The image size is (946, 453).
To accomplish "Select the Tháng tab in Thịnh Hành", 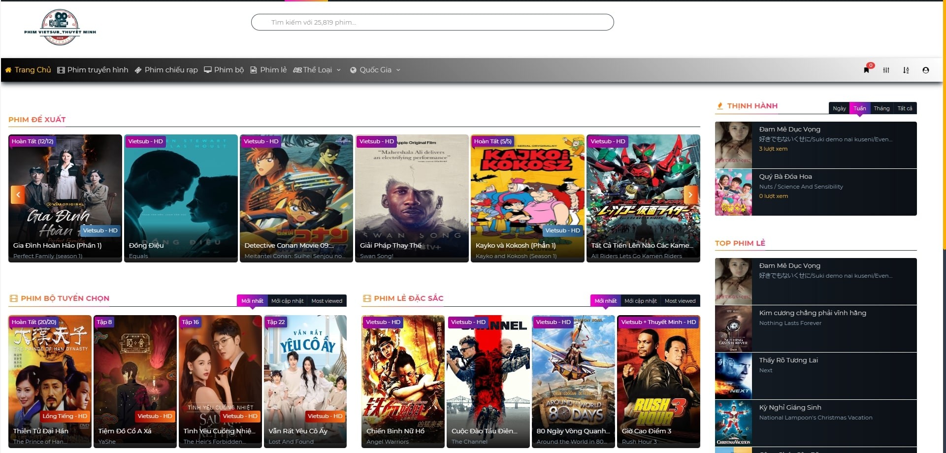I will tap(881, 108).
